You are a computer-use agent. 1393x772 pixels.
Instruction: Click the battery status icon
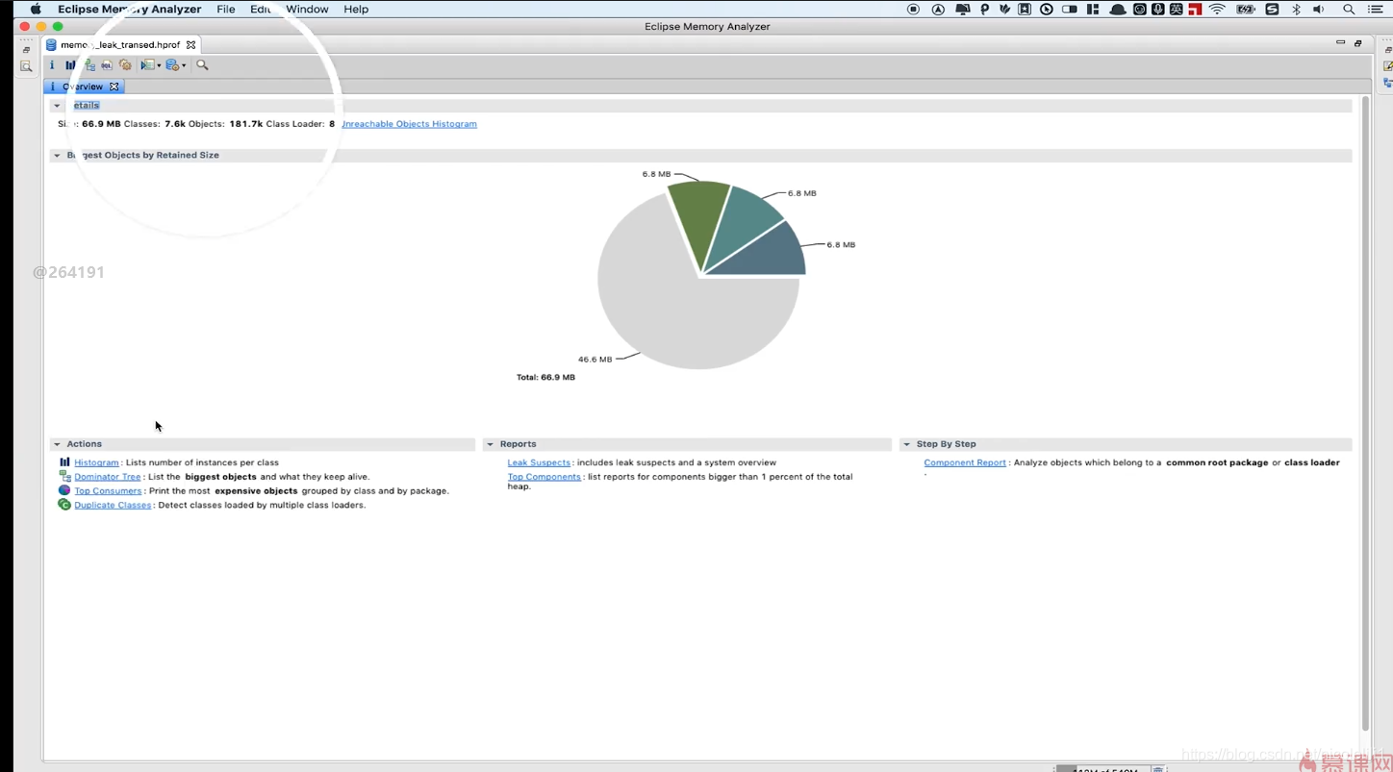1246,9
